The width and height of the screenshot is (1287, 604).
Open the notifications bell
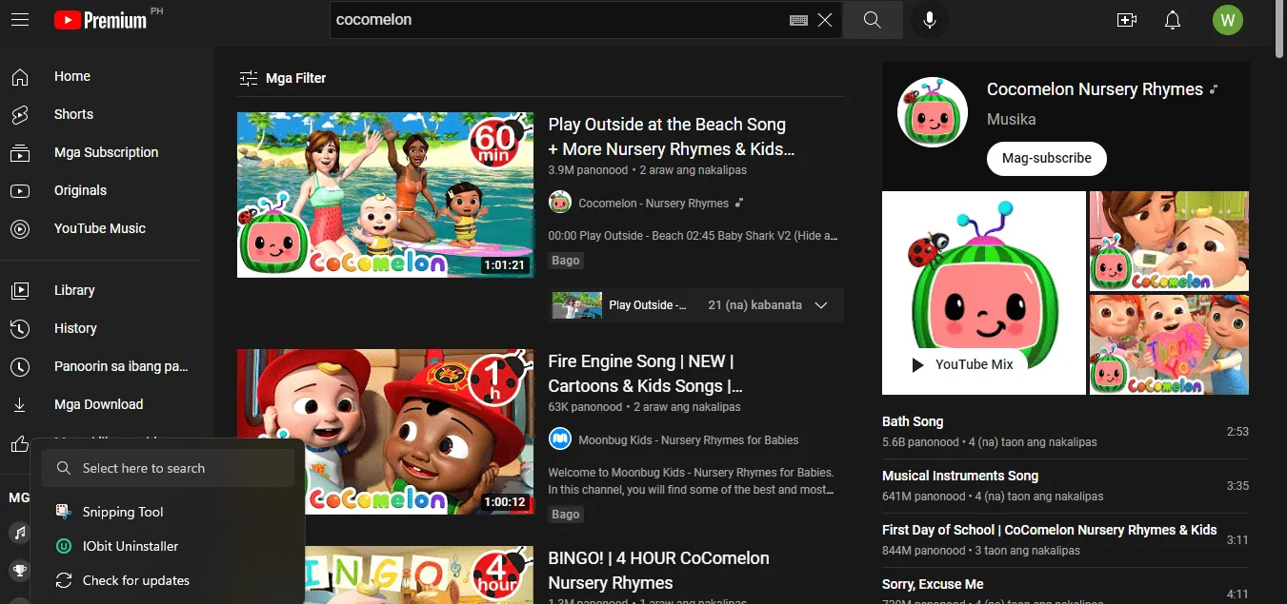click(1173, 20)
